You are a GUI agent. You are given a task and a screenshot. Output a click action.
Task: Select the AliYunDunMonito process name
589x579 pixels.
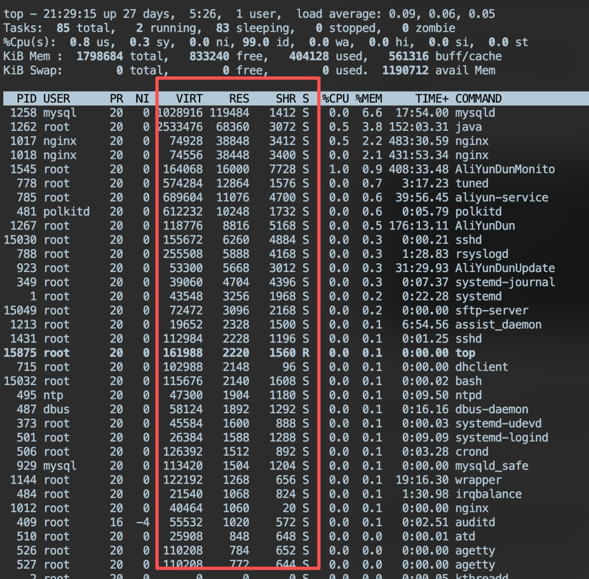coord(505,170)
